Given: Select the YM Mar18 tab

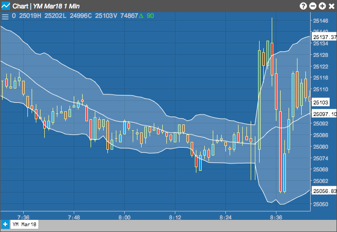Looking at the screenshot, I should [x=24, y=224].
